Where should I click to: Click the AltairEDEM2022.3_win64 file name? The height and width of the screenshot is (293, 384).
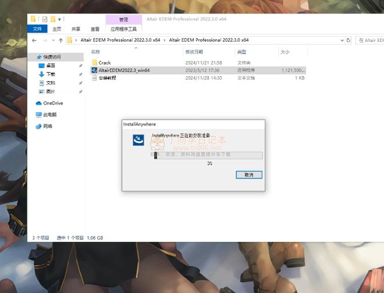tap(124, 70)
